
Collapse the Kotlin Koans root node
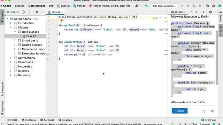click(7, 19)
